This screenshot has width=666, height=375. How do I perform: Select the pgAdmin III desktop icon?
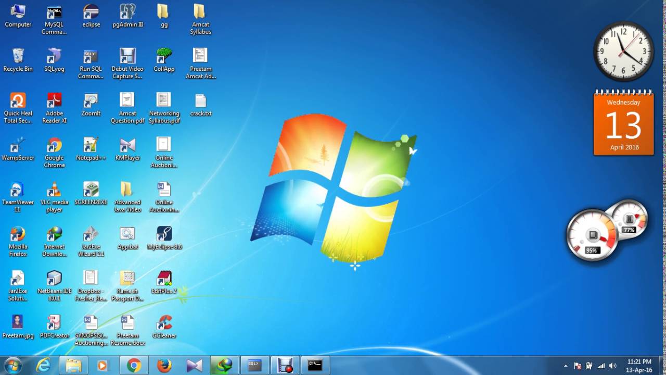pyautogui.click(x=127, y=16)
